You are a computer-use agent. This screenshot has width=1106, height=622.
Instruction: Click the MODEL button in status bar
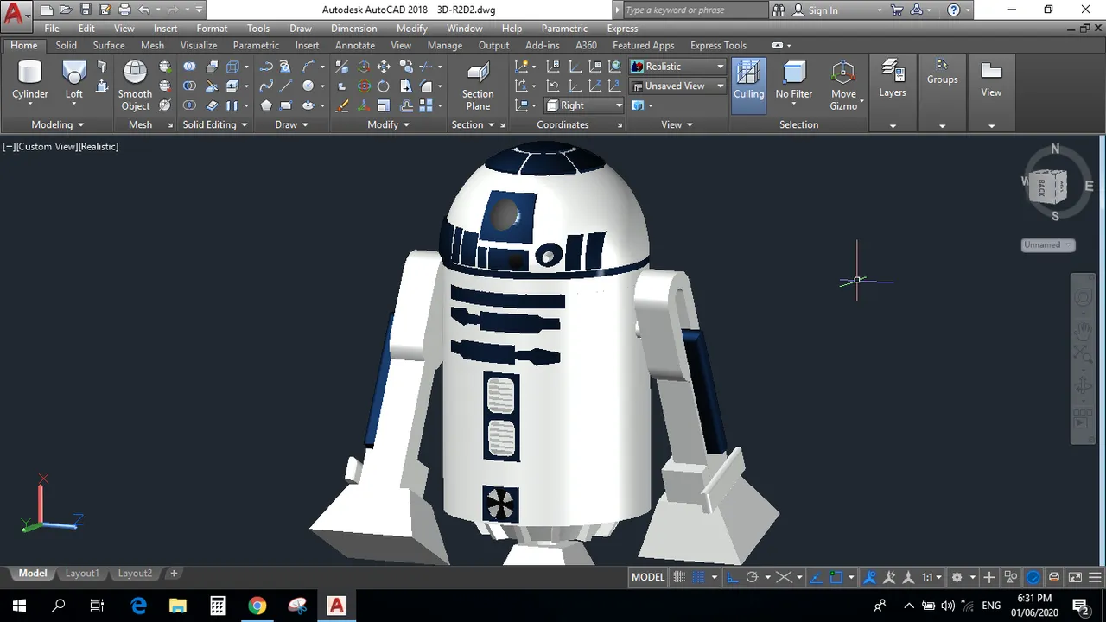[x=648, y=577]
